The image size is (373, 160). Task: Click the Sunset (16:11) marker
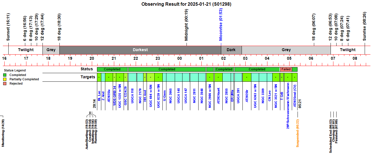pos(8,27)
